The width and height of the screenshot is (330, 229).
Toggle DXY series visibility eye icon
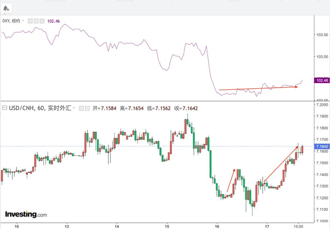(x=30, y=21)
